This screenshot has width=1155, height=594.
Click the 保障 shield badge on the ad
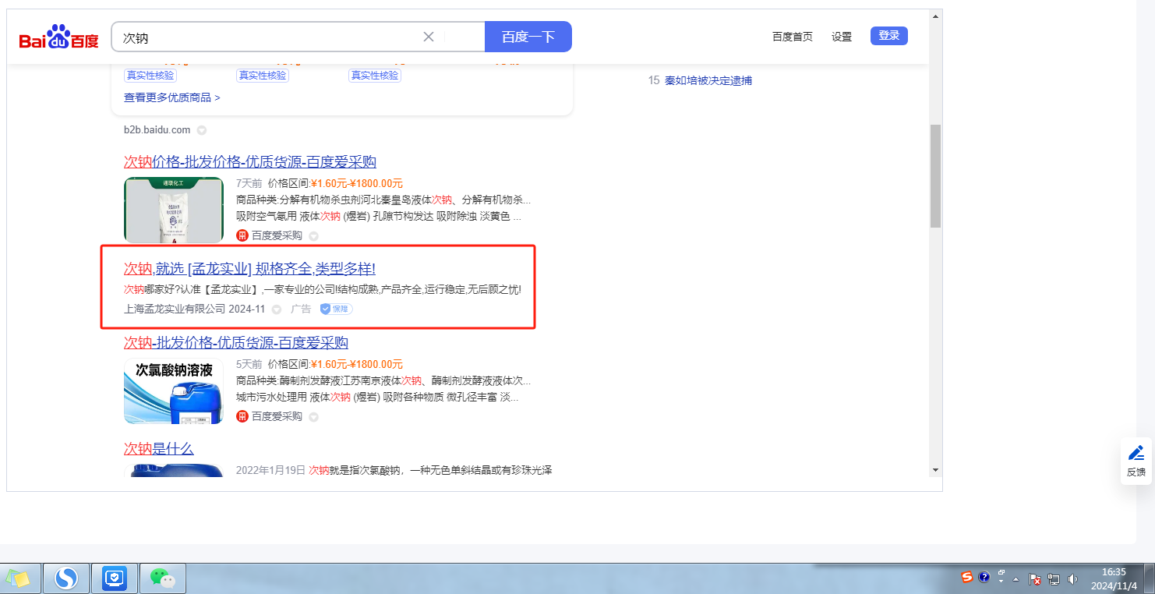336,309
